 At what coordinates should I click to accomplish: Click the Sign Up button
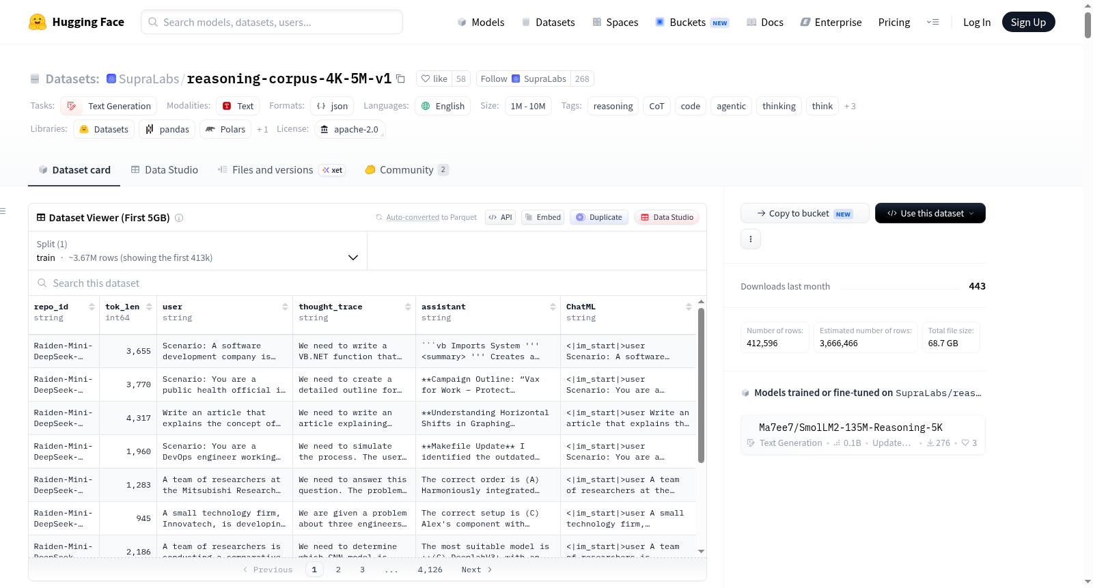(1028, 22)
